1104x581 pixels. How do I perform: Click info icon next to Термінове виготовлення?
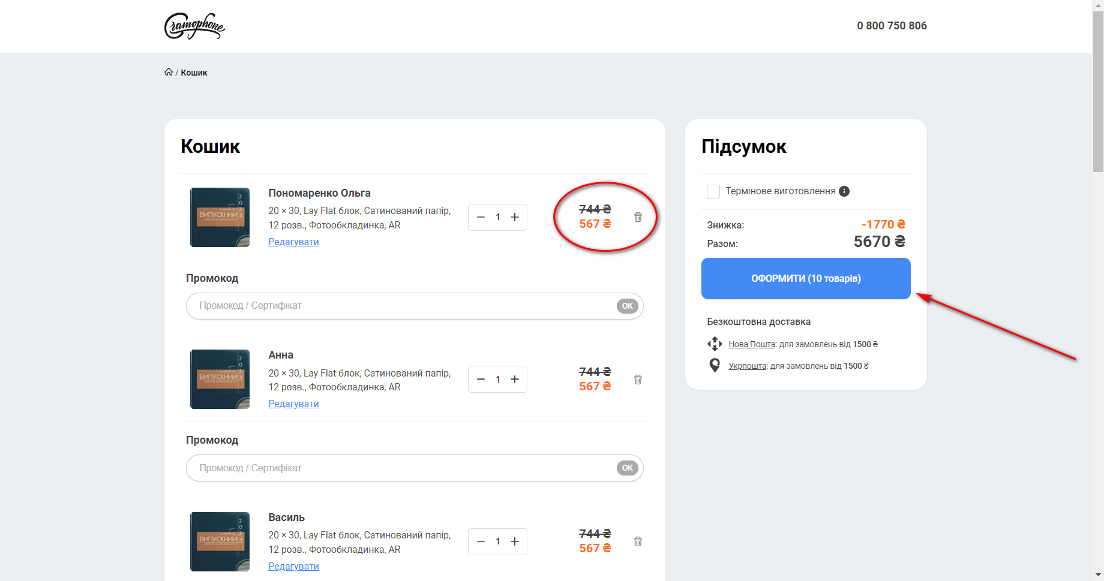pyautogui.click(x=844, y=191)
